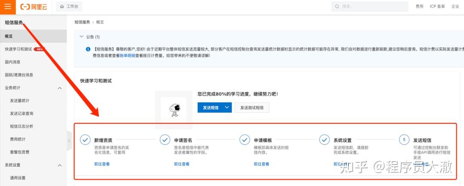Focus the top search input field
This screenshot has width=464, height=186.
coord(369,6)
